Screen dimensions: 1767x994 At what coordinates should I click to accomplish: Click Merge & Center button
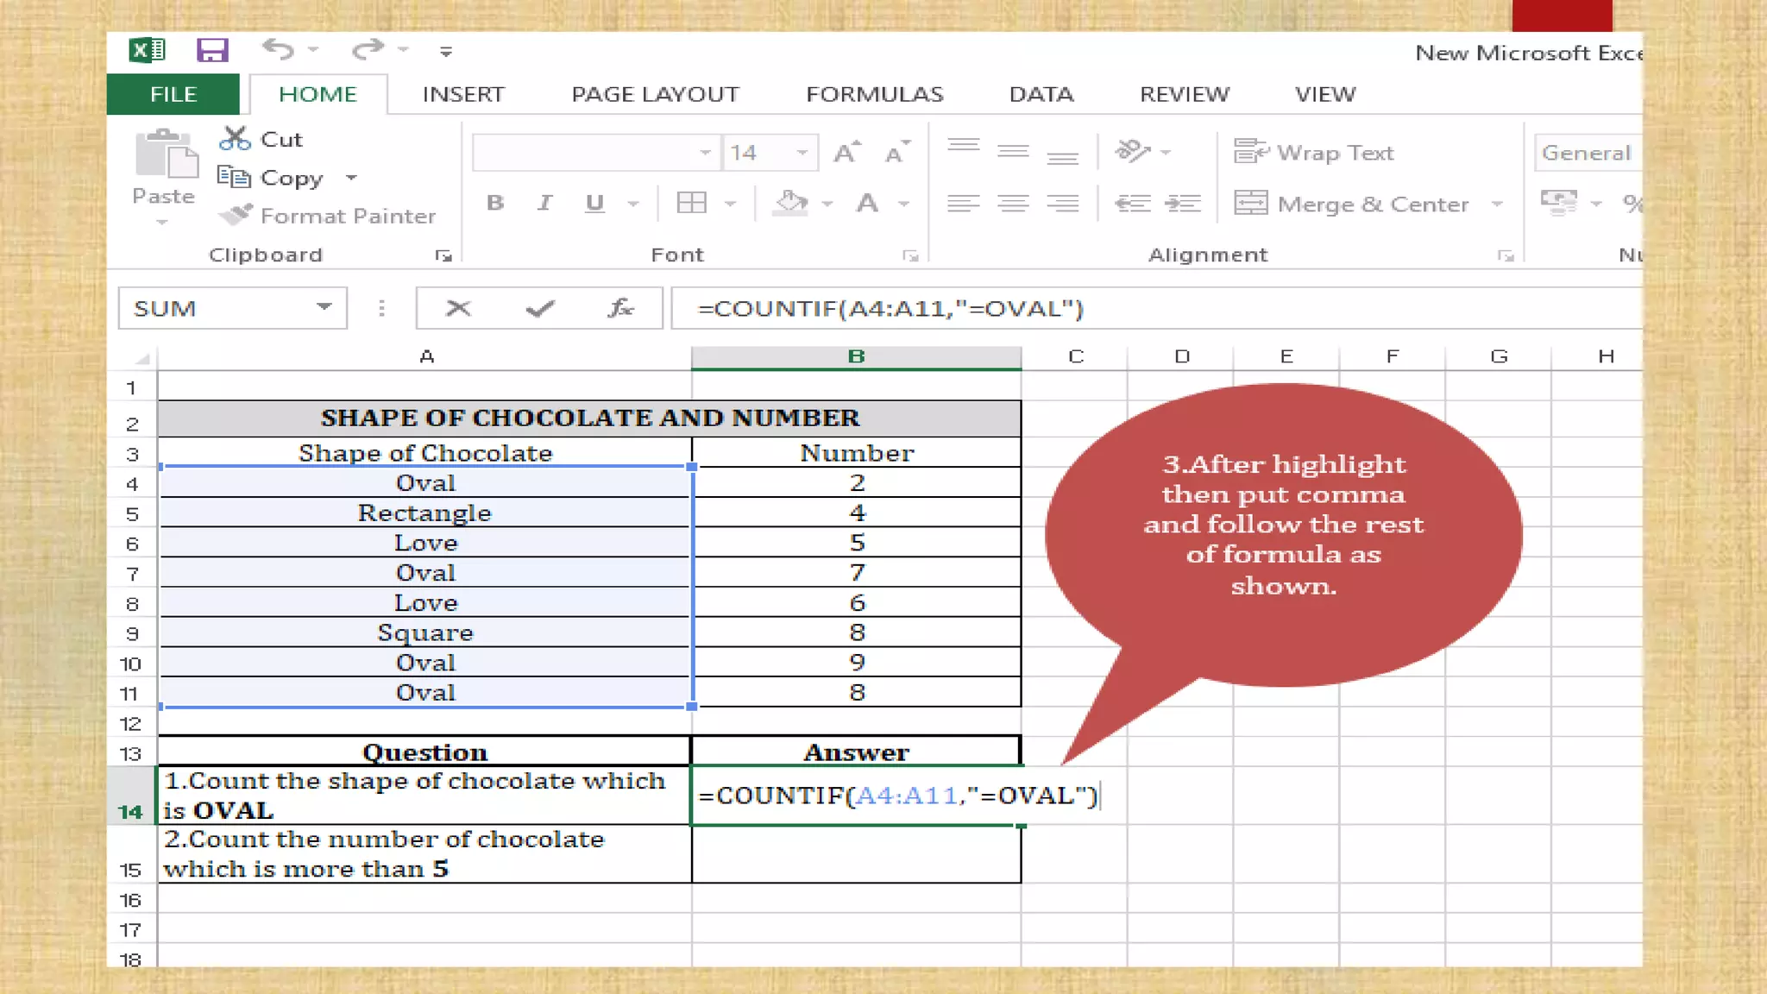coord(1351,204)
